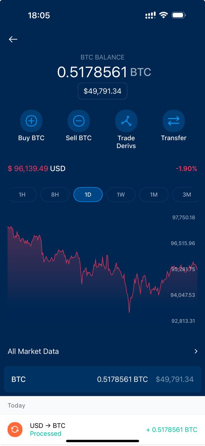This screenshot has height=446, width=205.
Task: Open the USD → BTC Processed transaction
Action: coord(102,430)
